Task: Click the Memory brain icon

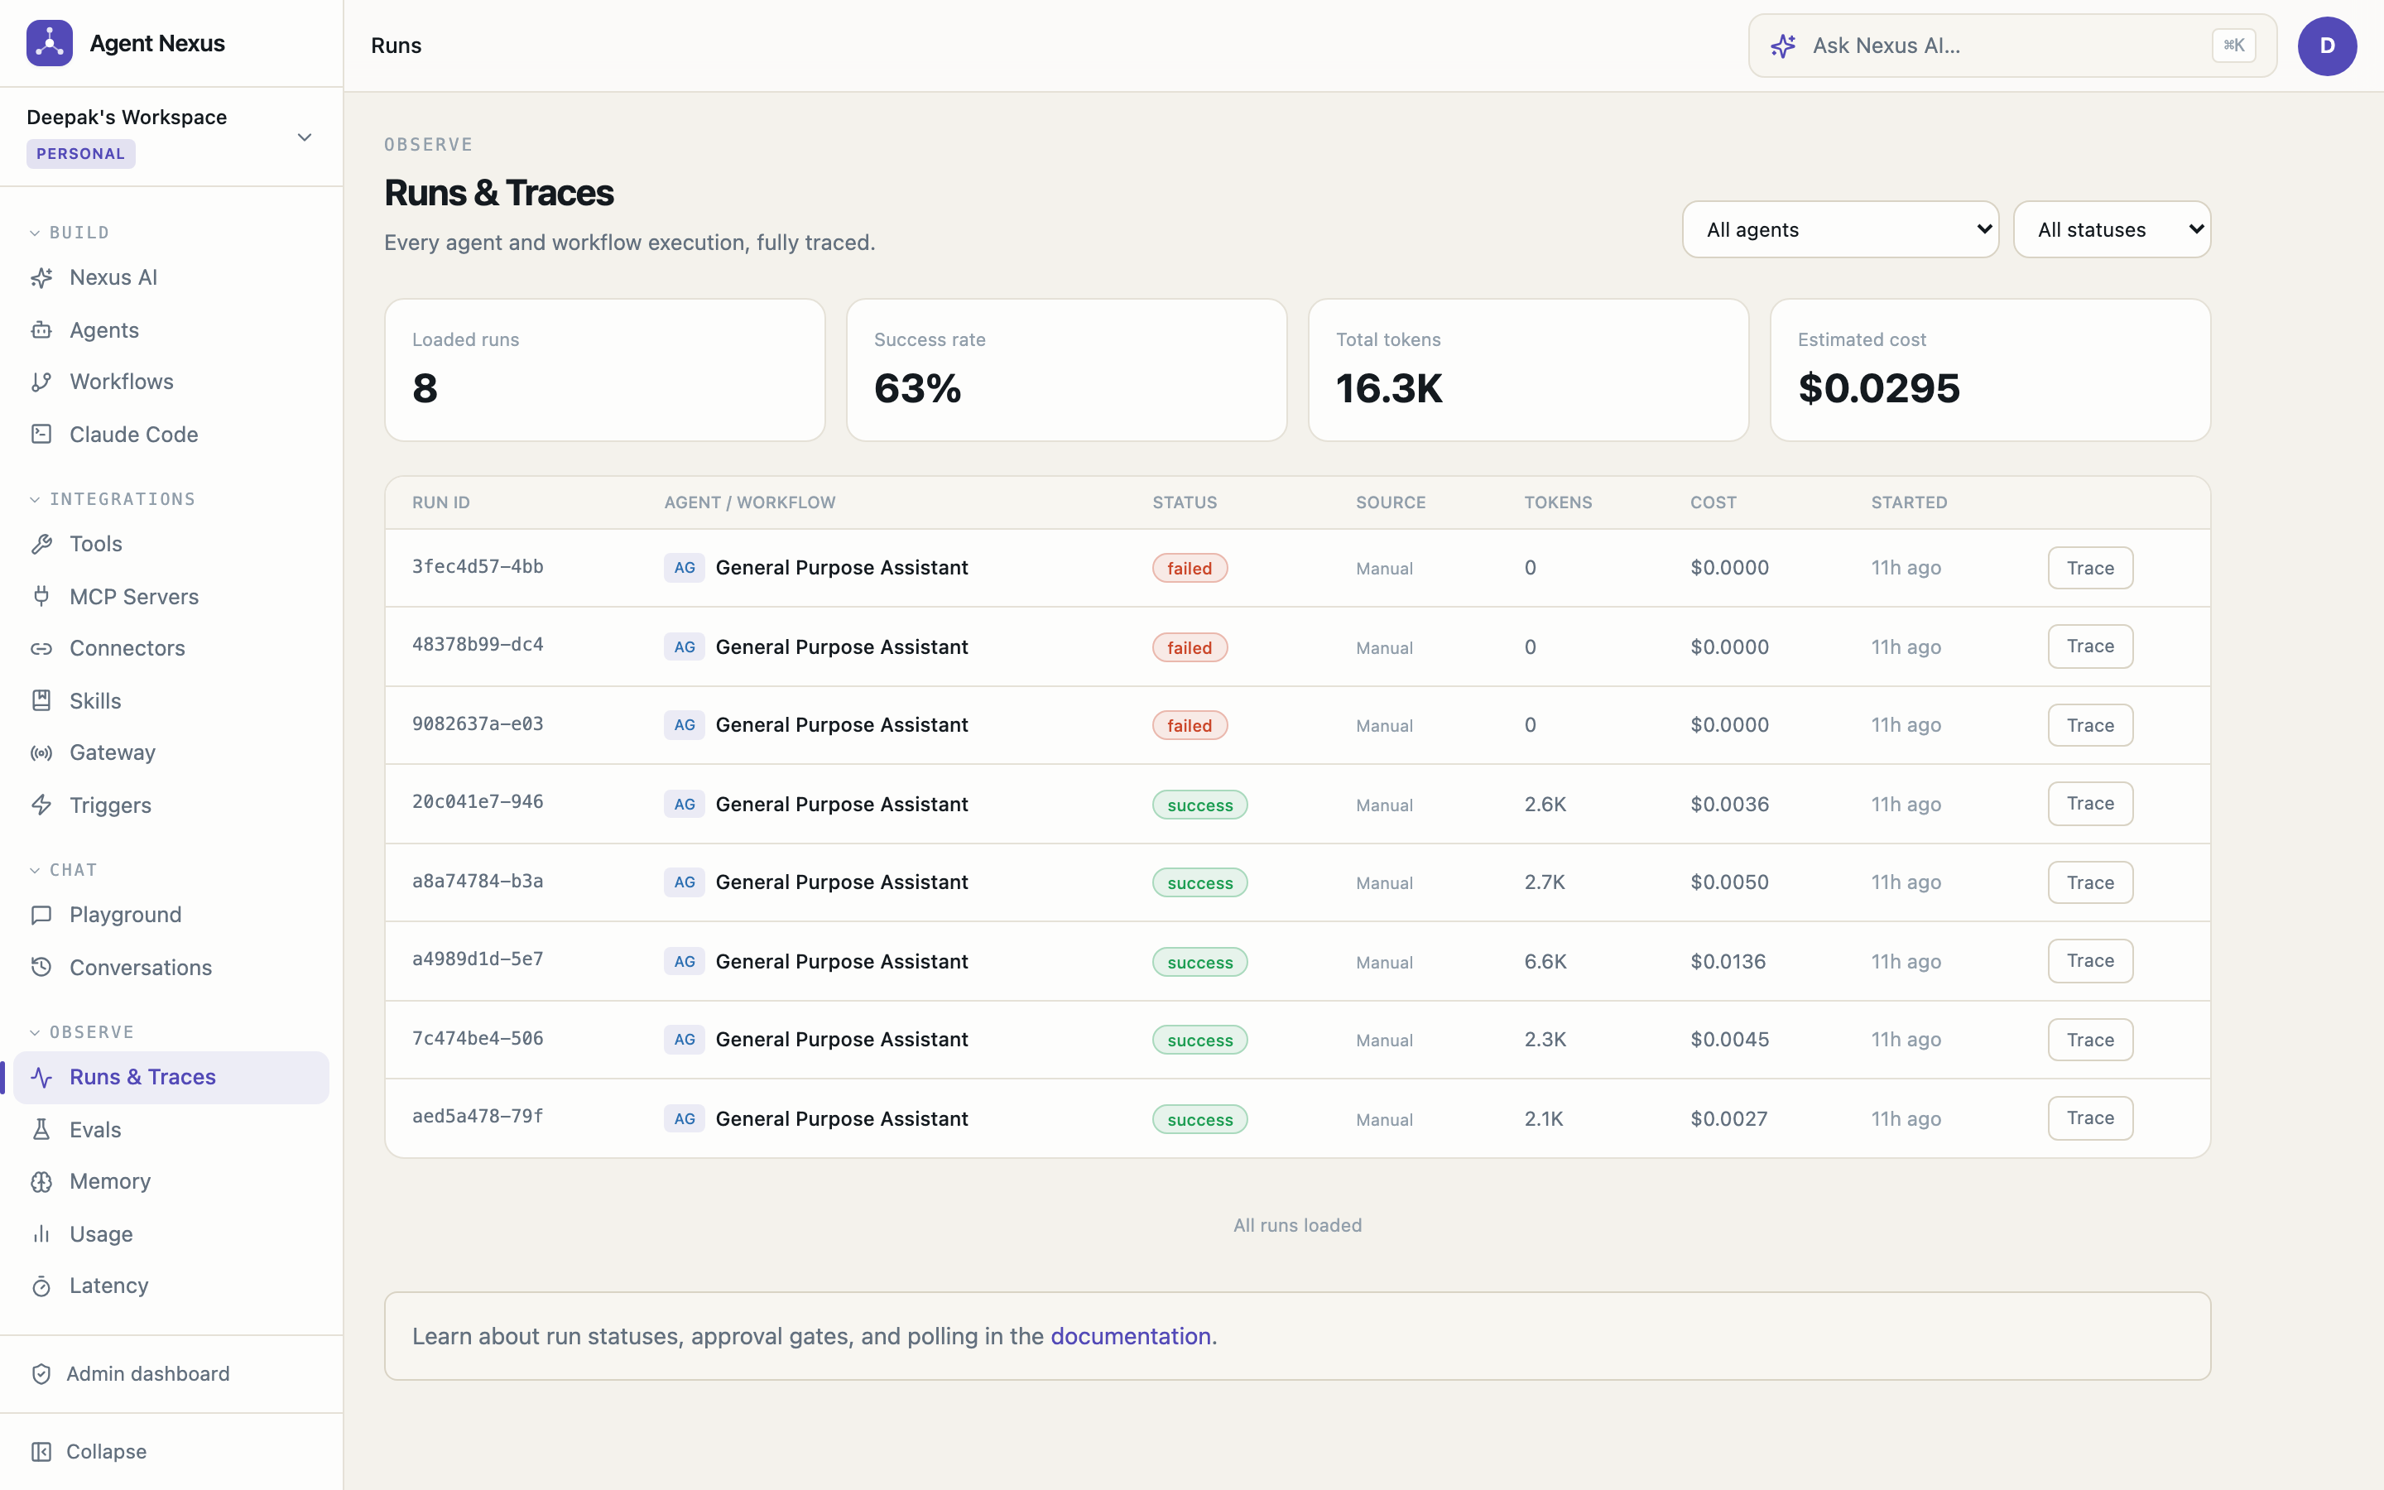Action: point(41,1181)
